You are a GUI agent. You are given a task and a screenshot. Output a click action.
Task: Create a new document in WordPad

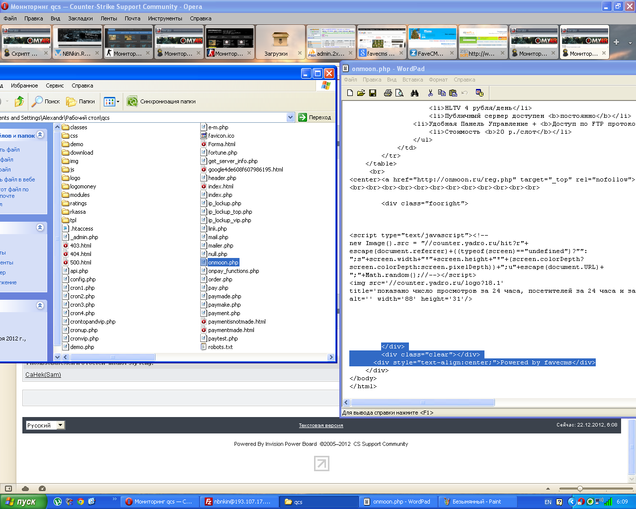click(350, 93)
